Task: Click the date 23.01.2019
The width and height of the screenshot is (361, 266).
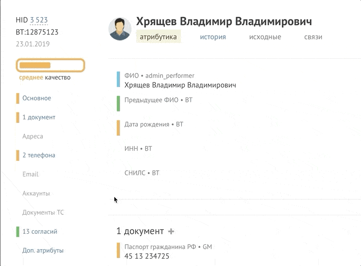Action: pos(33,44)
